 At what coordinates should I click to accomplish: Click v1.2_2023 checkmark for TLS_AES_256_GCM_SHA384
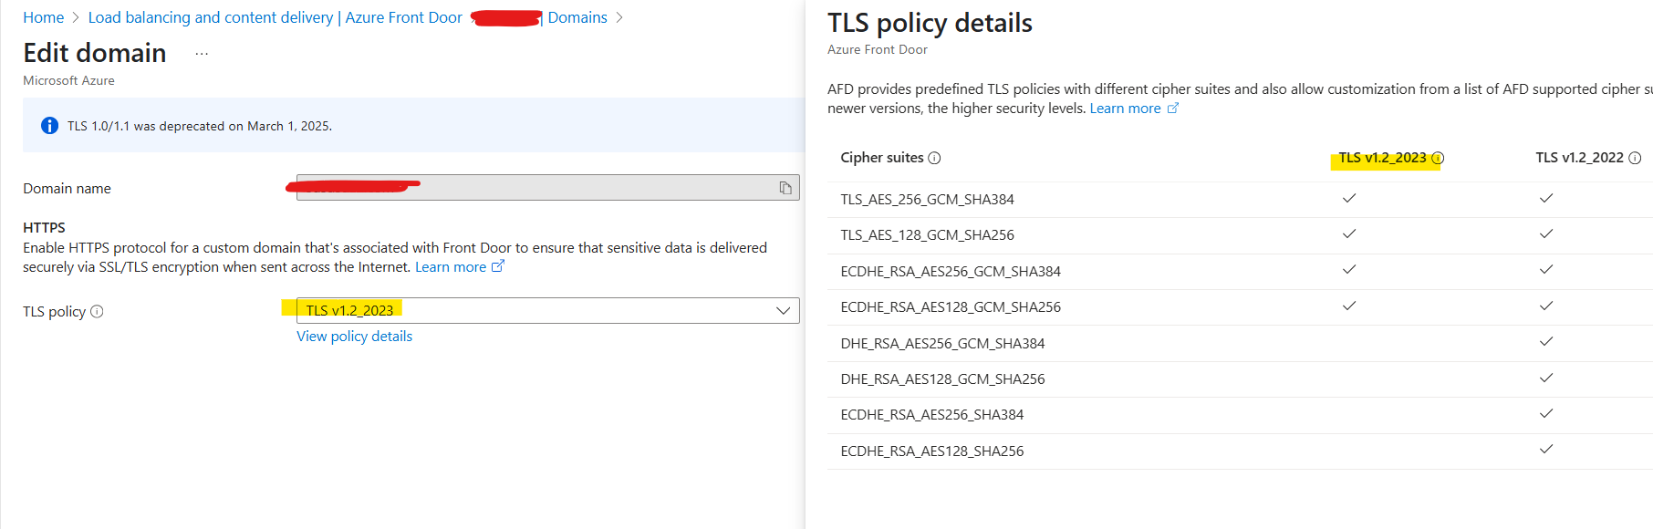1349,198
